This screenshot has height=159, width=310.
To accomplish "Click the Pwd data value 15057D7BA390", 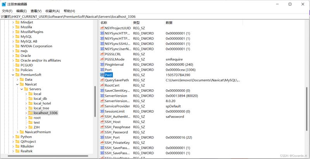I will [x=178, y=75].
